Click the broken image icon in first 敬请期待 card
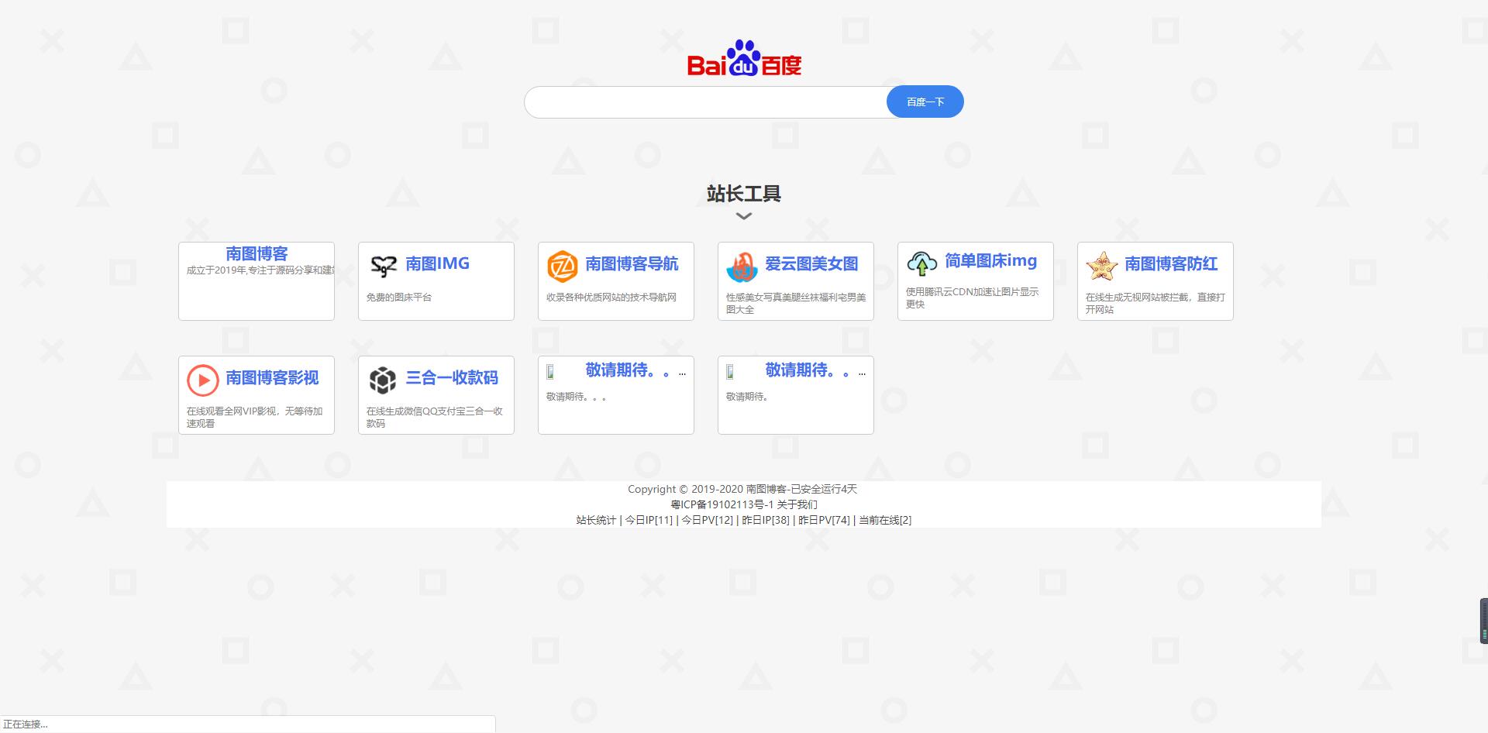The image size is (1488, 733). (550, 372)
